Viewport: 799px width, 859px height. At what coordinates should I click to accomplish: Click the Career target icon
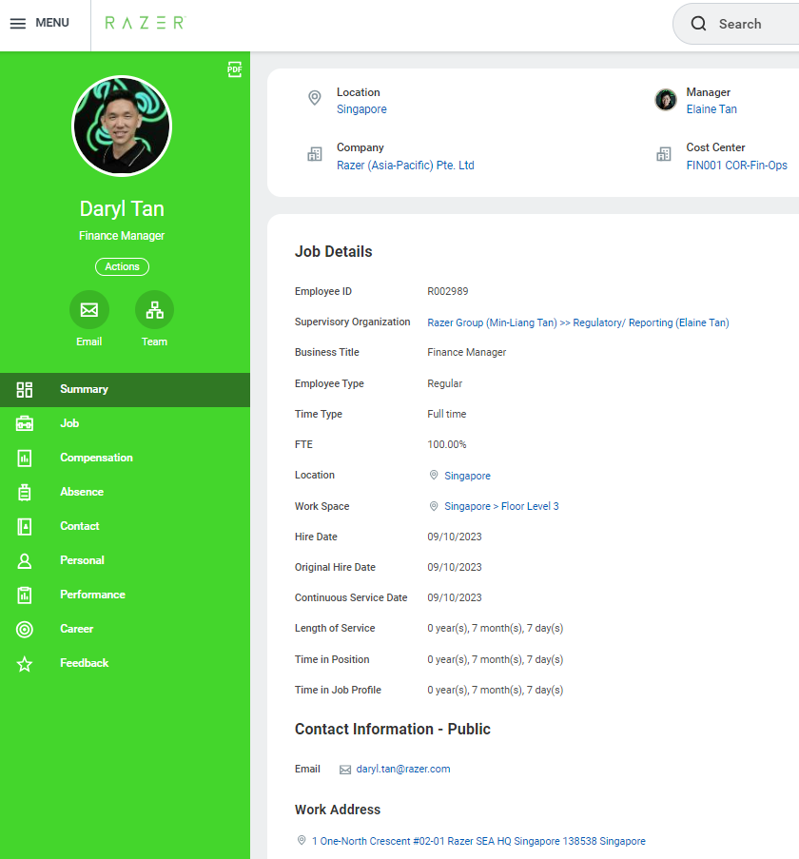coord(25,629)
